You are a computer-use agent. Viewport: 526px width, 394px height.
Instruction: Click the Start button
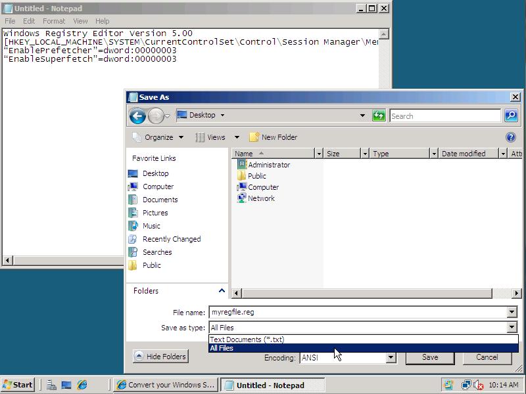18,385
